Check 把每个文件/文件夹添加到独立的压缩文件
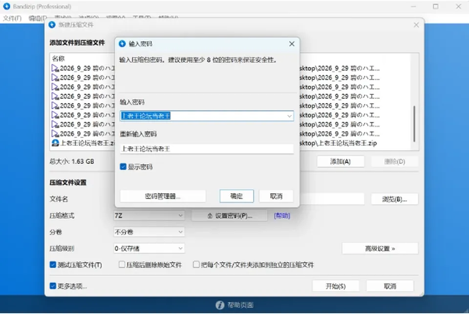This screenshot has height=314, width=469. pyautogui.click(x=196, y=265)
